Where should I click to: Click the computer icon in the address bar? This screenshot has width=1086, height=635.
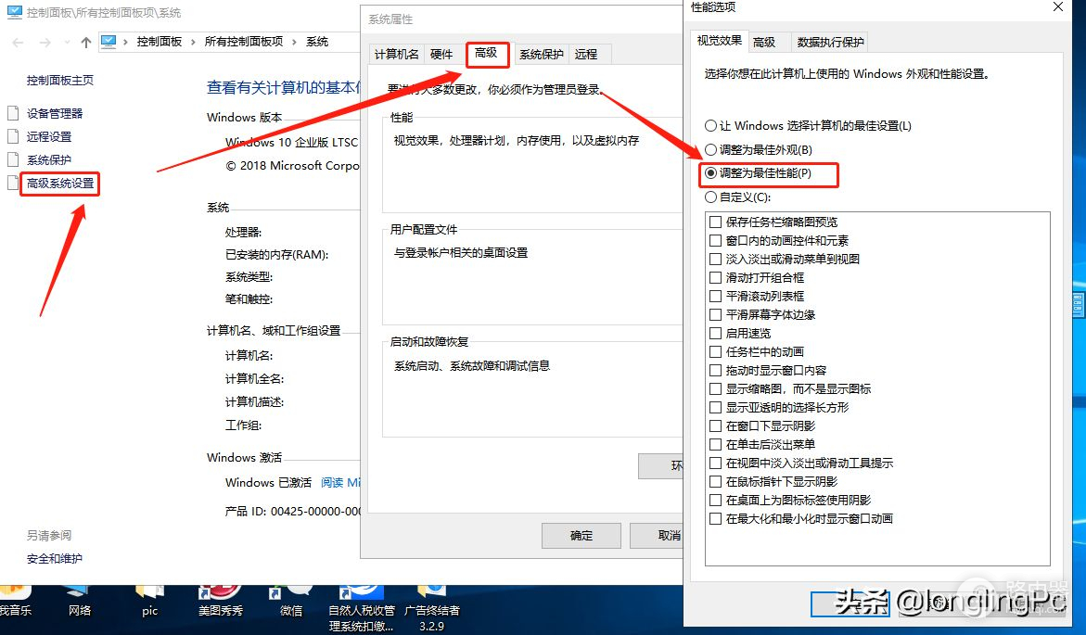[109, 42]
